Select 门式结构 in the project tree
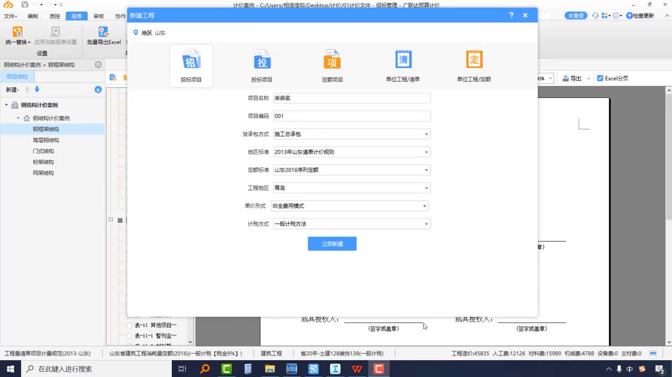The image size is (672, 377). (43, 151)
